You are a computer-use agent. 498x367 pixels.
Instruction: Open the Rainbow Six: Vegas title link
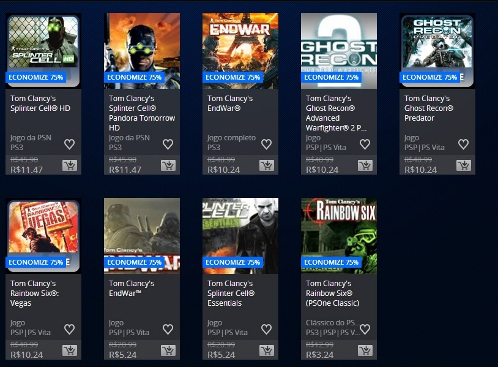(x=34, y=293)
